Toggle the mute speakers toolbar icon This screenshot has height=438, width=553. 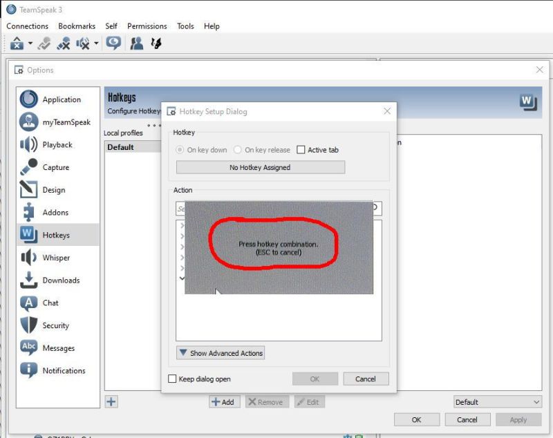(x=83, y=44)
